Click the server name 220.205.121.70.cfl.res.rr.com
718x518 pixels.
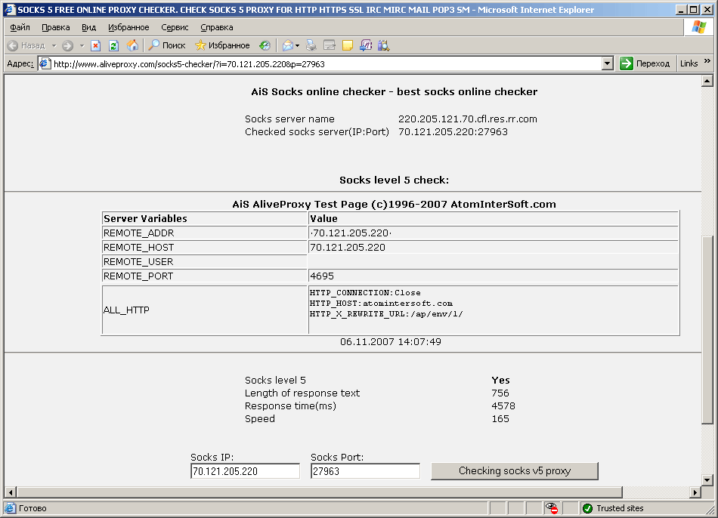(x=468, y=119)
